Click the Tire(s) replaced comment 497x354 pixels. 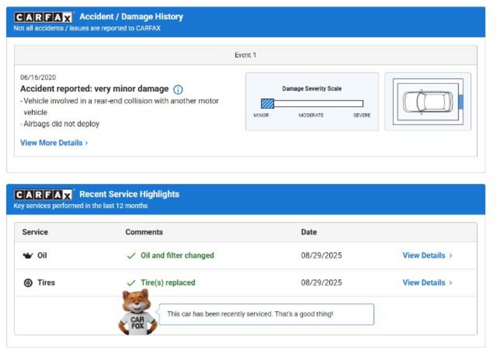click(x=168, y=283)
